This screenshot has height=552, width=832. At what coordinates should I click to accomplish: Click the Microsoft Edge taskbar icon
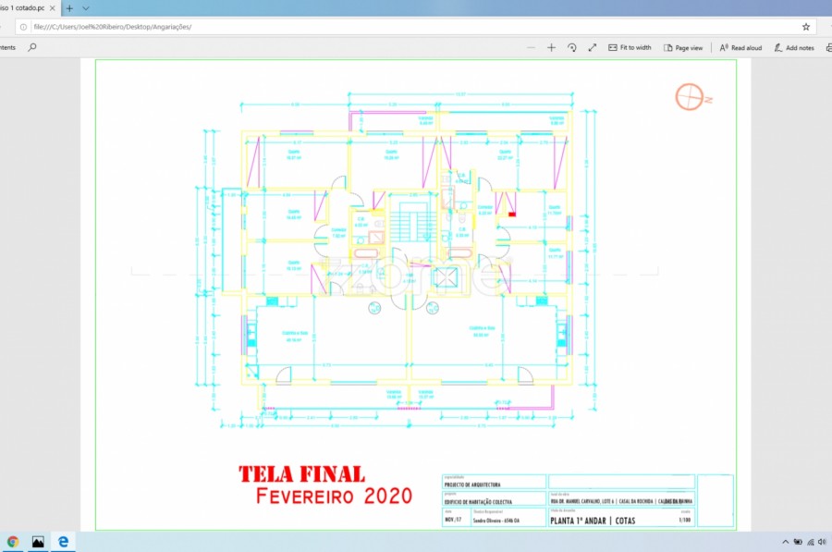click(x=63, y=542)
